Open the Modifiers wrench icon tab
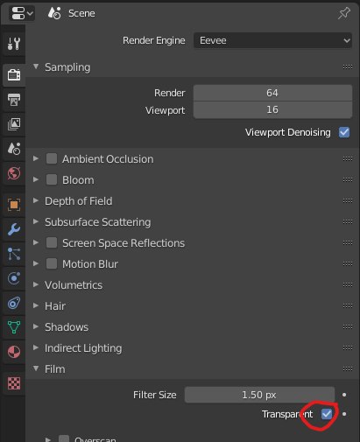Viewport: 360px width, 442px height. tap(14, 229)
